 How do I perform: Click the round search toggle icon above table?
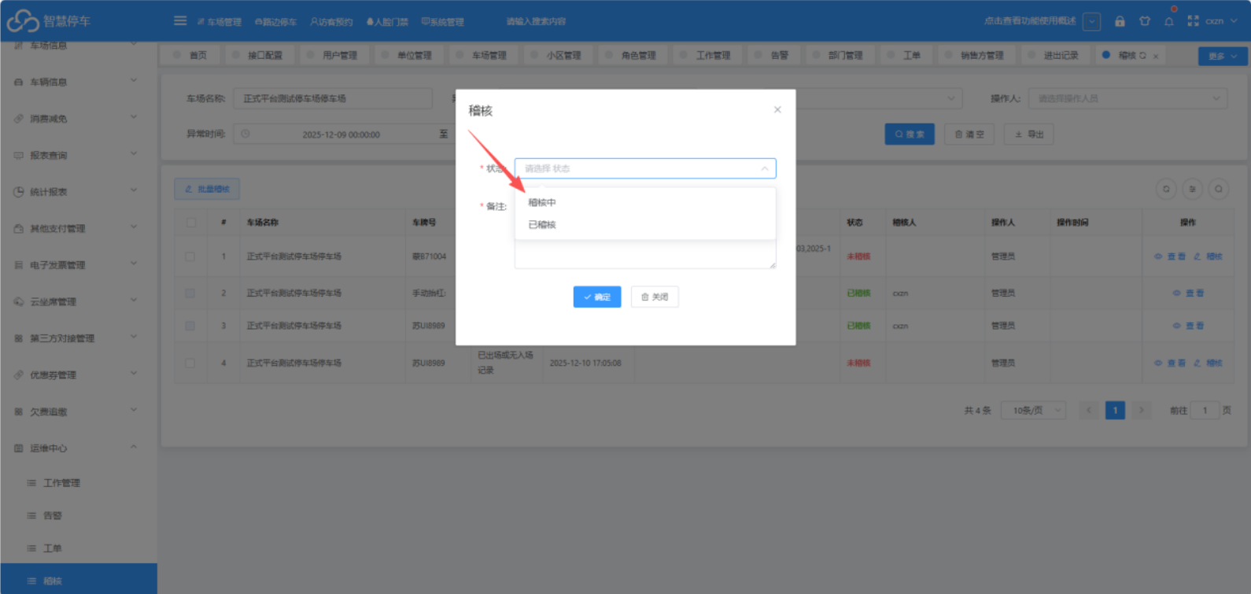(x=1218, y=189)
